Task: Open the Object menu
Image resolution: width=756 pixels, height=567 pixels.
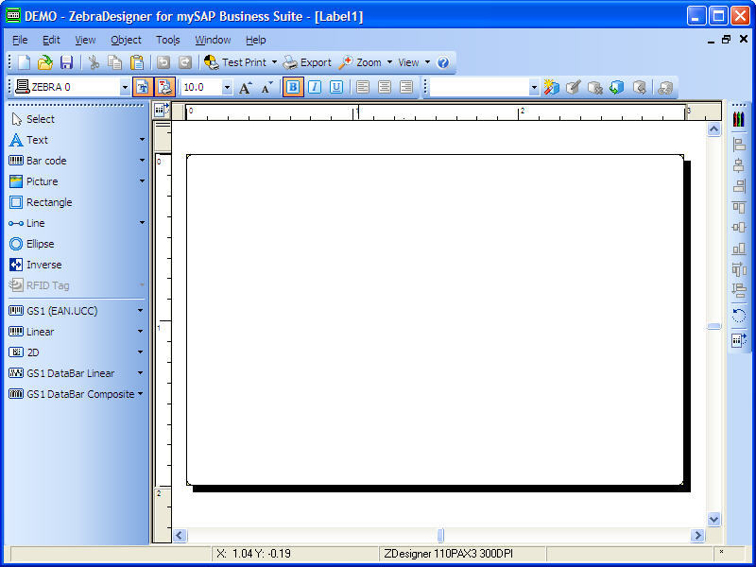Action: tap(126, 40)
